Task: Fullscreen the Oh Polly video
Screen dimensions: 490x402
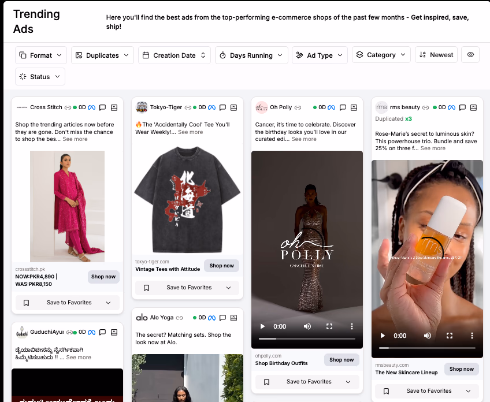Action: pyautogui.click(x=329, y=326)
